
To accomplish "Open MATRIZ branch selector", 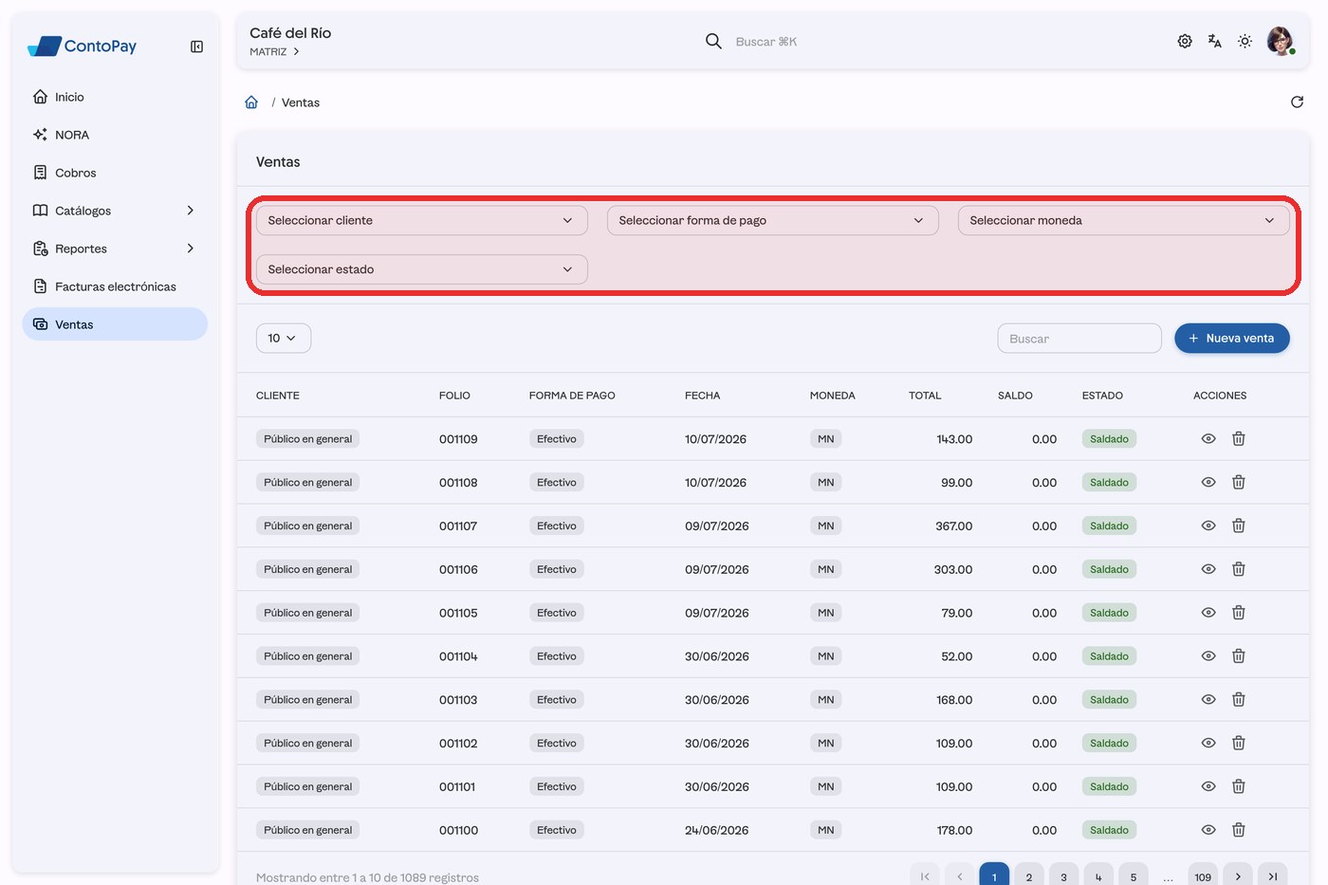I will pyautogui.click(x=274, y=52).
